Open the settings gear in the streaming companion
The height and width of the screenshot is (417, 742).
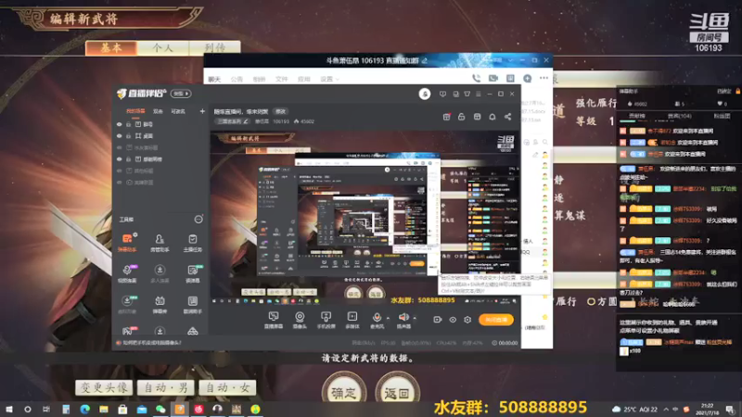pos(467,320)
